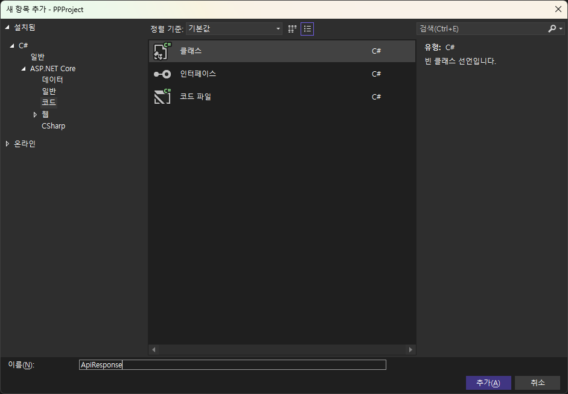568x394 pixels.
Task: Open the 정렬 기준 sort dropdown
Action: click(234, 28)
